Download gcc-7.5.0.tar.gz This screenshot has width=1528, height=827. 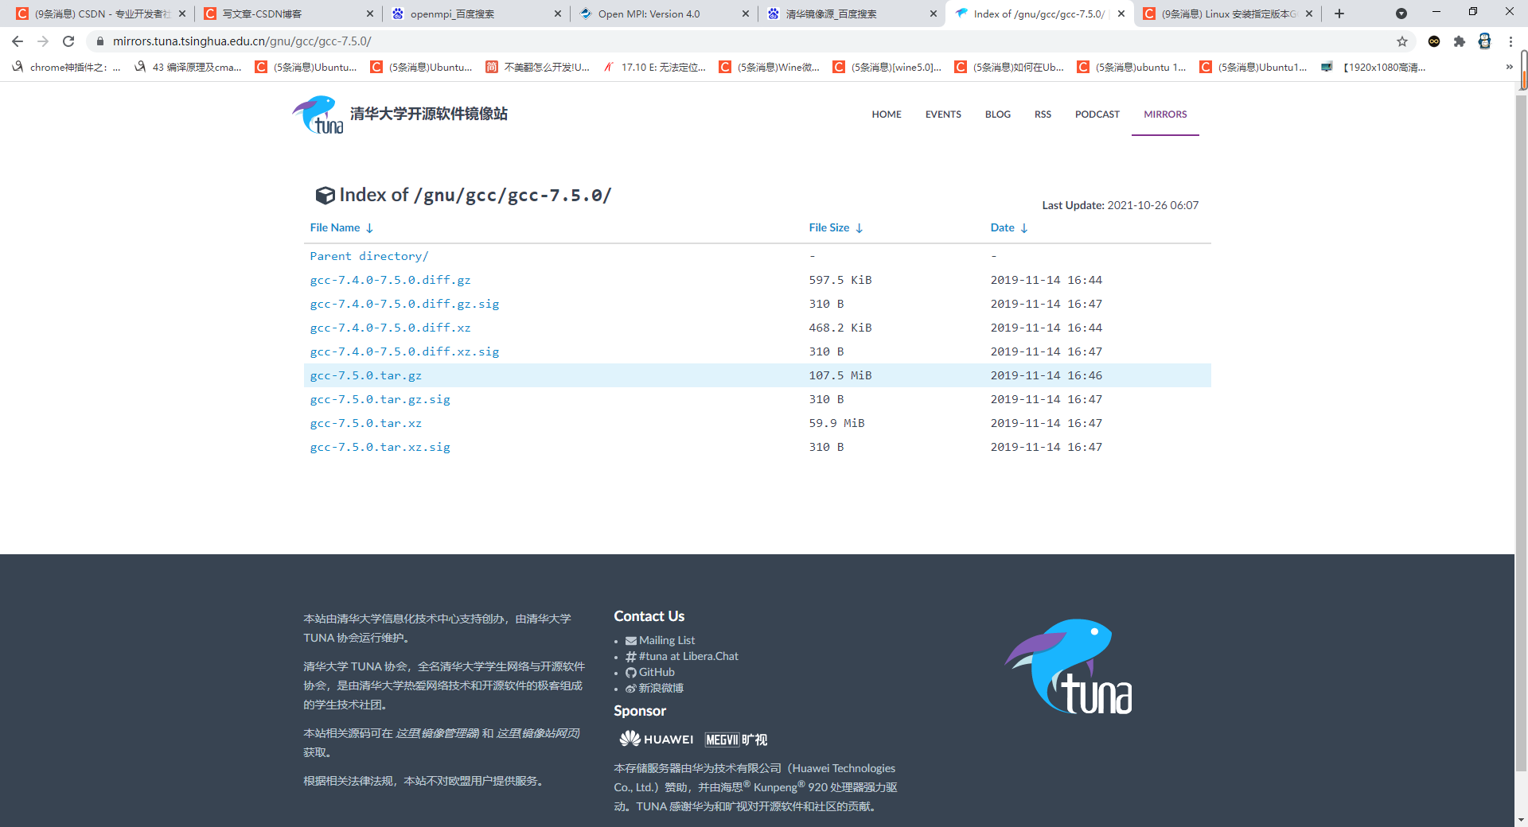(365, 375)
